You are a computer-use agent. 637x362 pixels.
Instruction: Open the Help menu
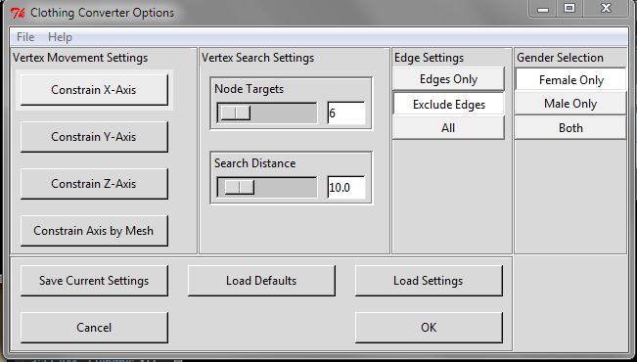click(x=60, y=37)
